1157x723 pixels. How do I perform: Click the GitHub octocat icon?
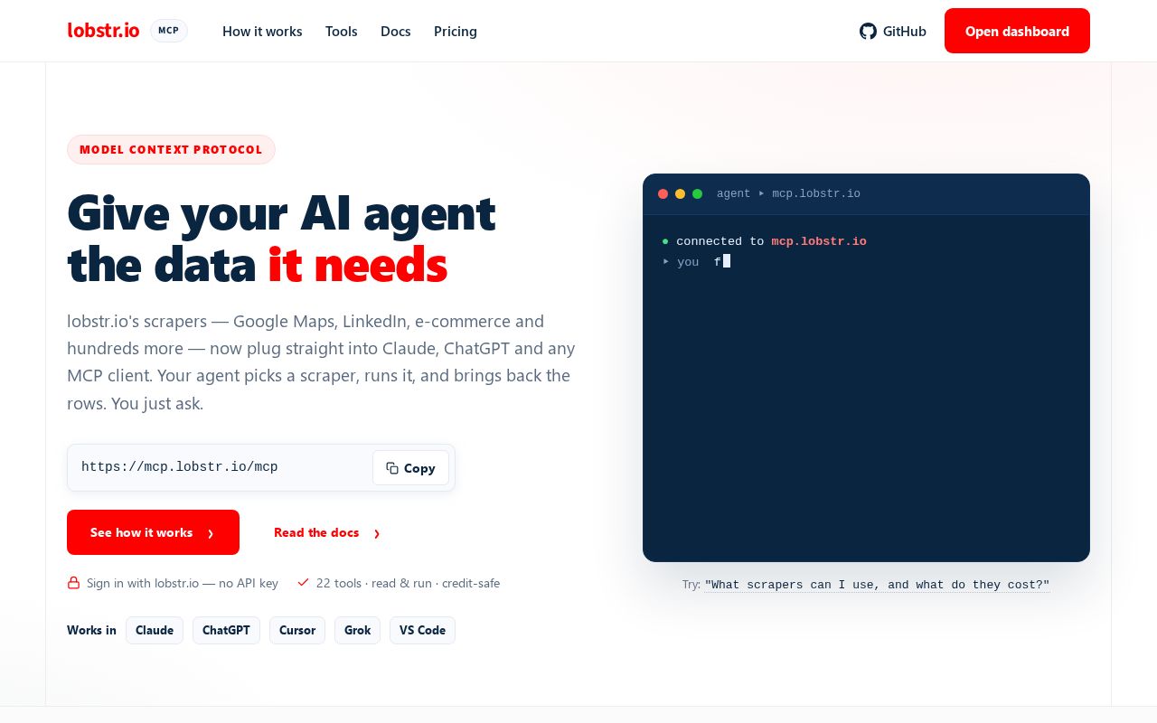(868, 32)
